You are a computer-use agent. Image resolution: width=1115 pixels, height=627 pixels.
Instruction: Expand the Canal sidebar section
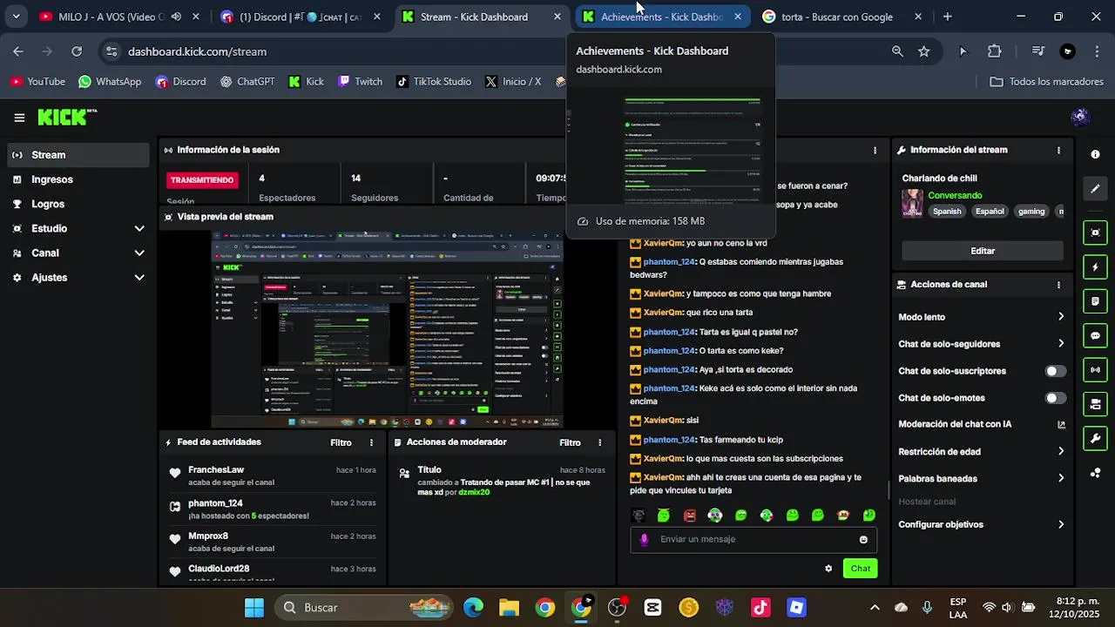(77, 253)
